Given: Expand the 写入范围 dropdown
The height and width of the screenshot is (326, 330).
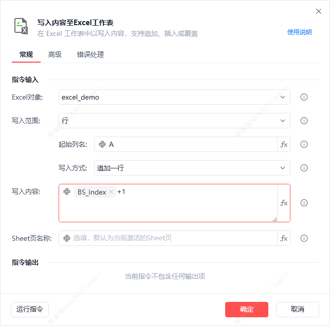Looking at the screenshot, I should coord(174,121).
